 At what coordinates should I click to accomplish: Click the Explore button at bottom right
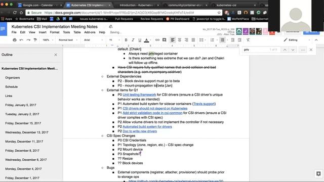point(318,173)
